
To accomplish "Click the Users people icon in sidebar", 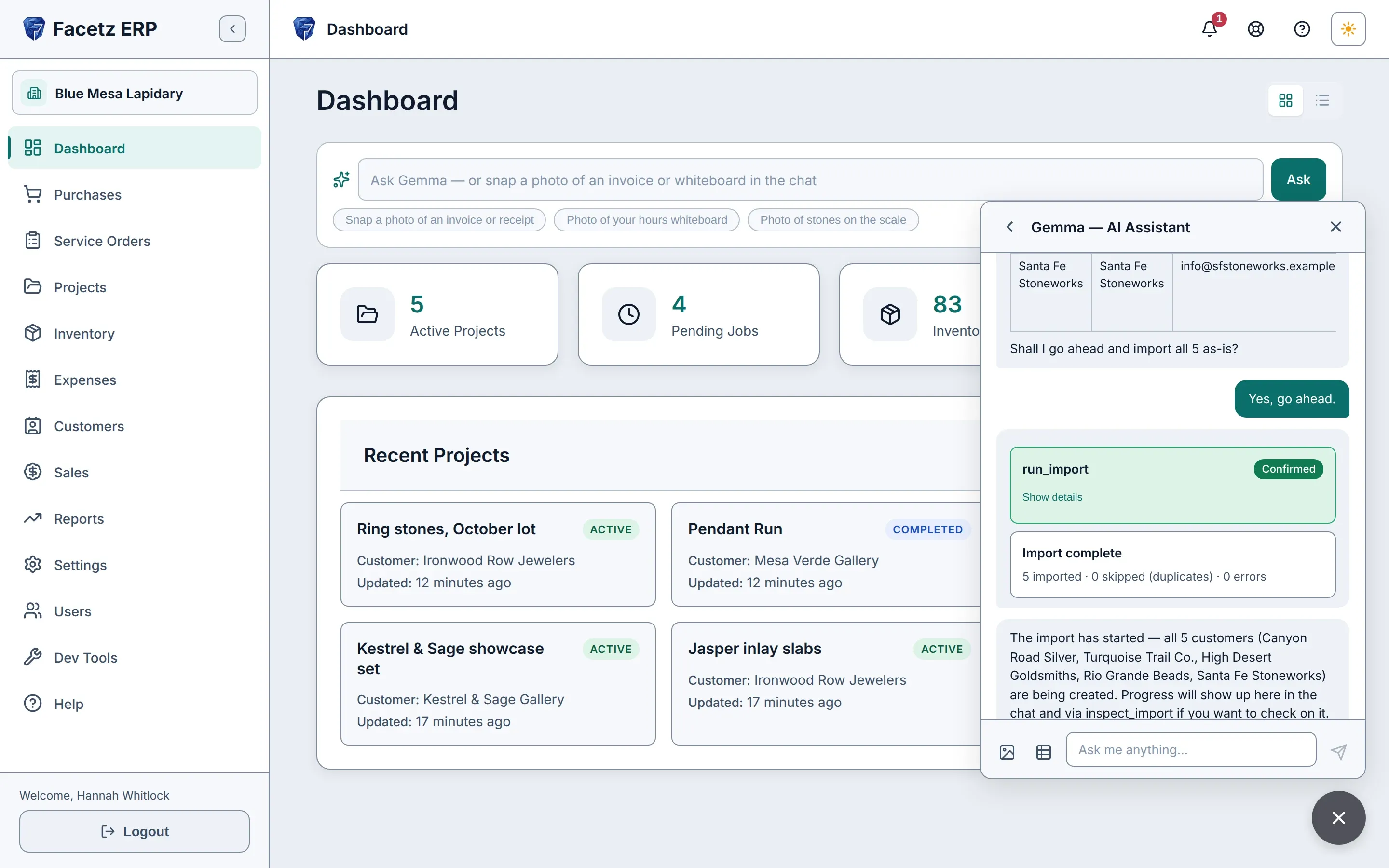I will tap(33, 611).
